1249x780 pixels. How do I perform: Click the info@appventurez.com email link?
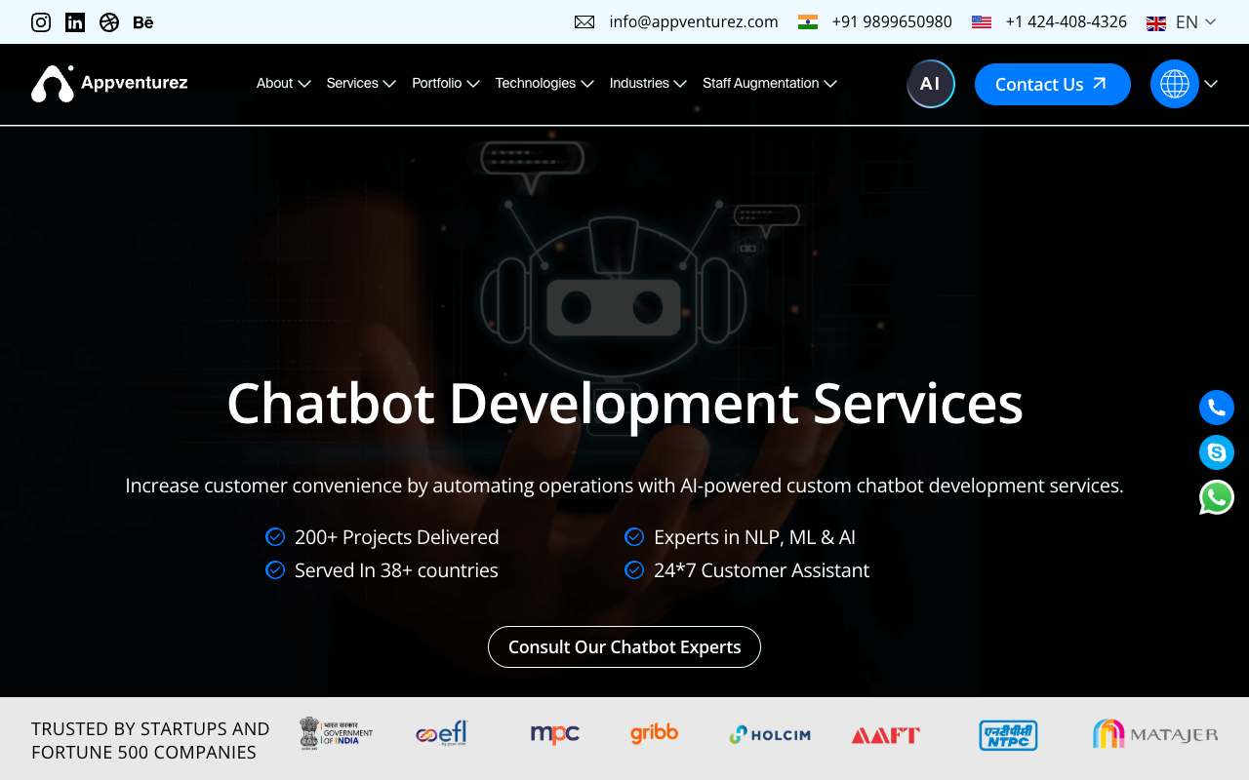tap(694, 21)
